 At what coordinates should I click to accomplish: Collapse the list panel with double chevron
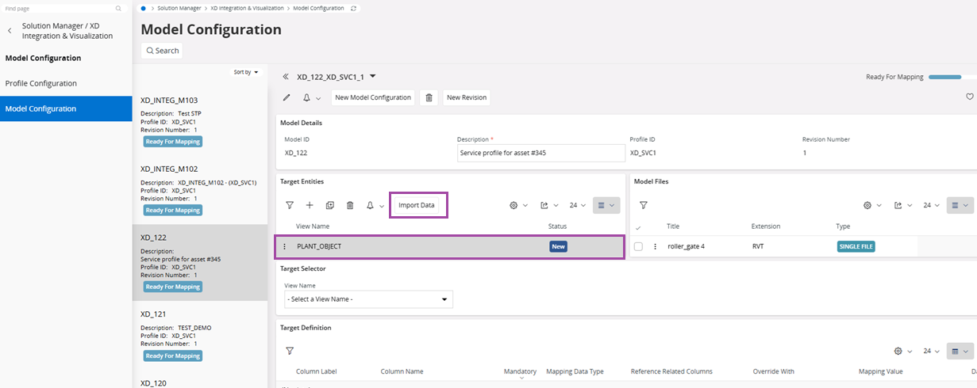click(x=286, y=77)
